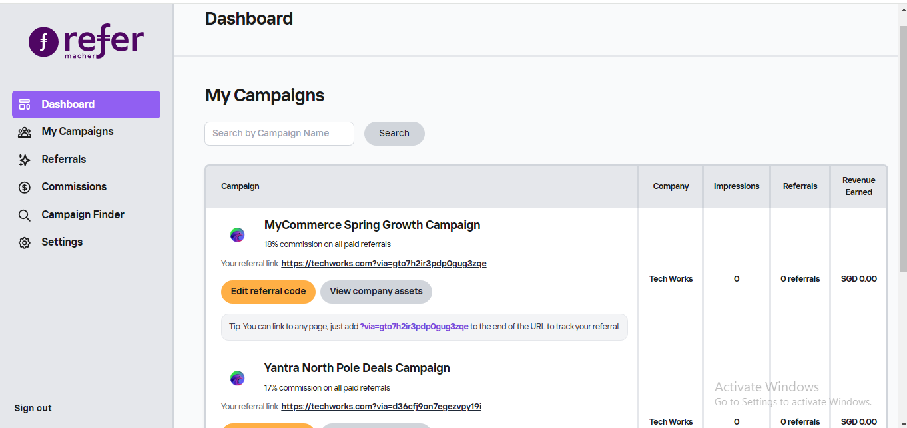Open the Yantra North Pole referral link
The height and width of the screenshot is (428, 907).
pos(381,407)
